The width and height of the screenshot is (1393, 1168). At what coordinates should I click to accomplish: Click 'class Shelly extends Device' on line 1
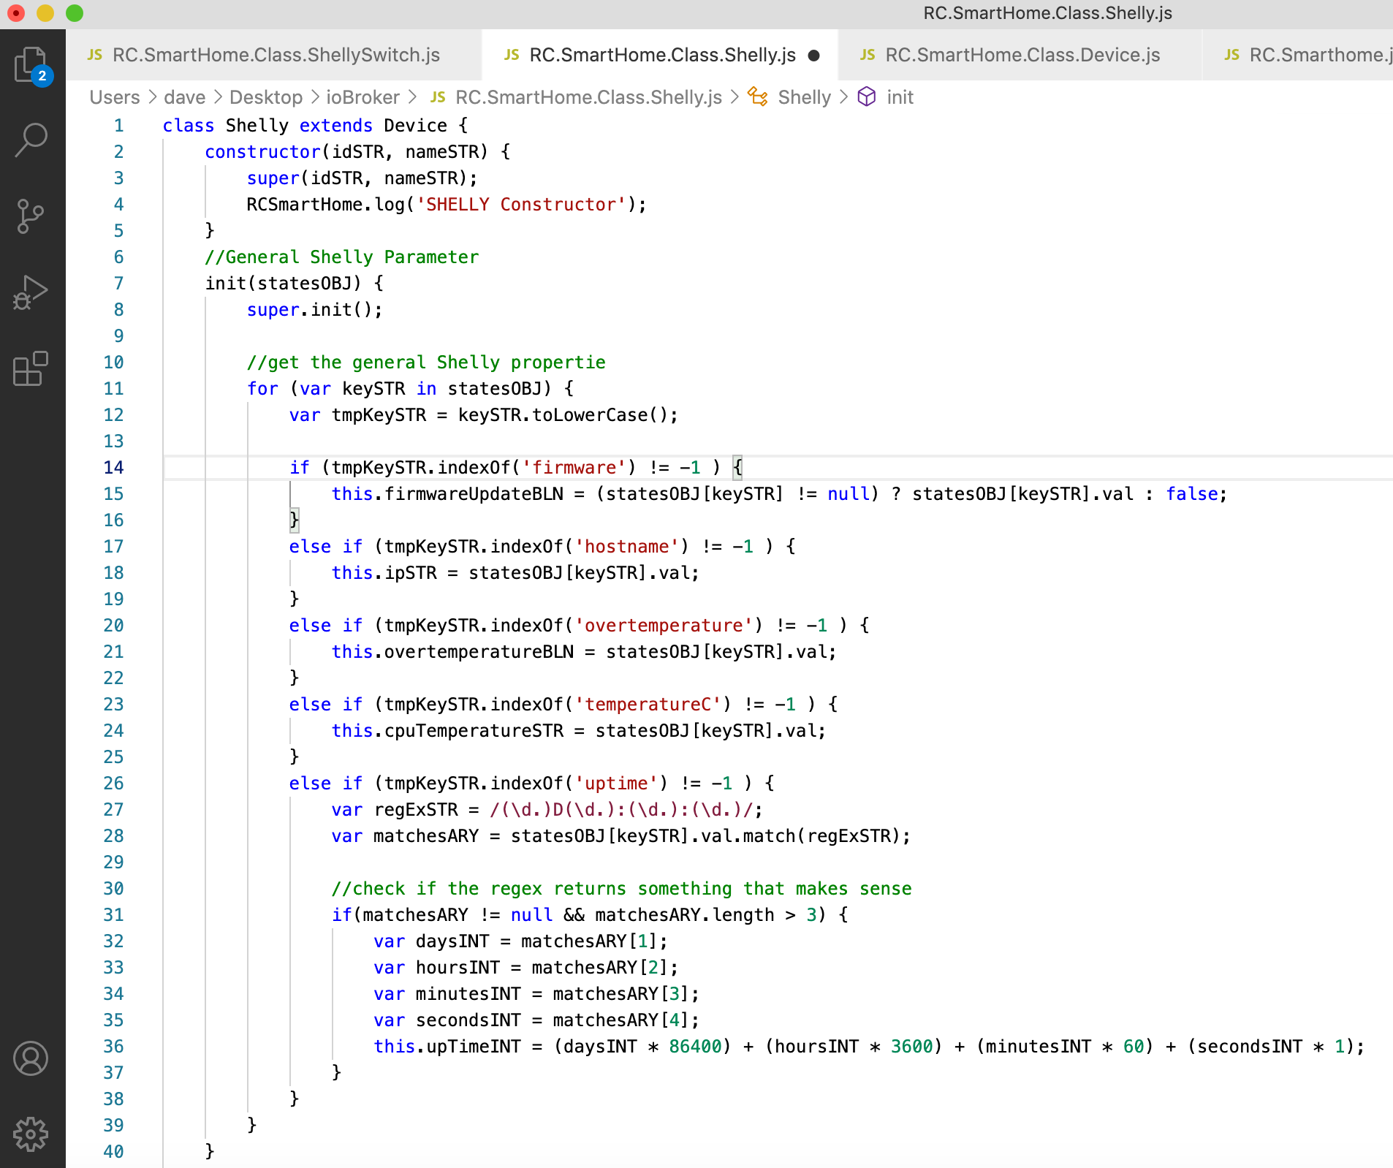point(305,126)
